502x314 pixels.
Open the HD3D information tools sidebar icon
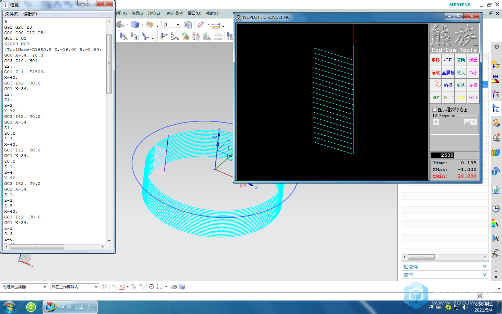click(496, 171)
